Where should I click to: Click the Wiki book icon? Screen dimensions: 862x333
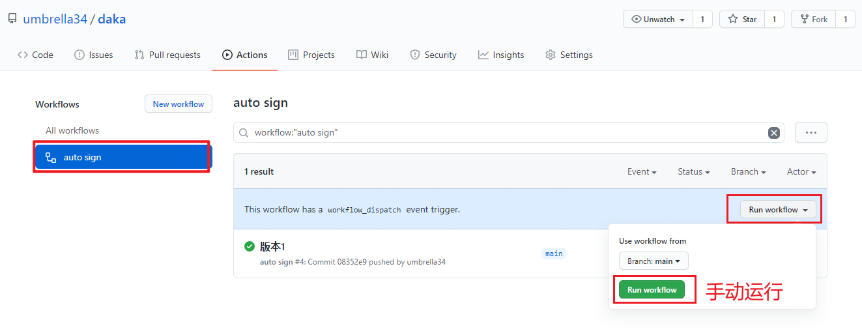coord(362,55)
